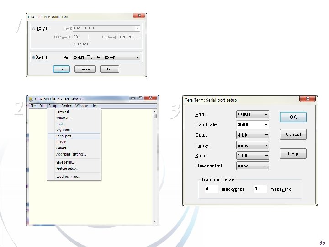Image resolution: width=329 pixels, height=247 pixels.
Task: Choose Window... from Setup menu
Action: point(74,118)
